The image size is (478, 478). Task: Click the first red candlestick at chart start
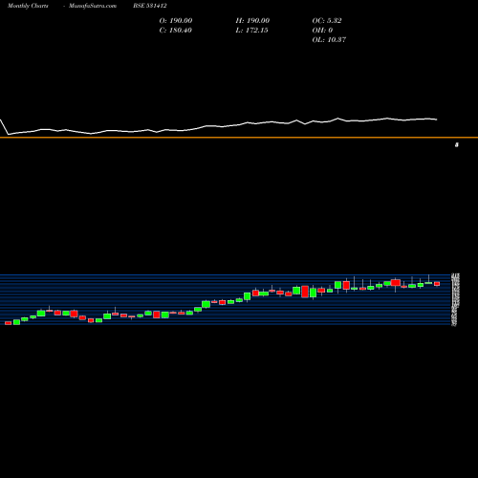pos(9,323)
